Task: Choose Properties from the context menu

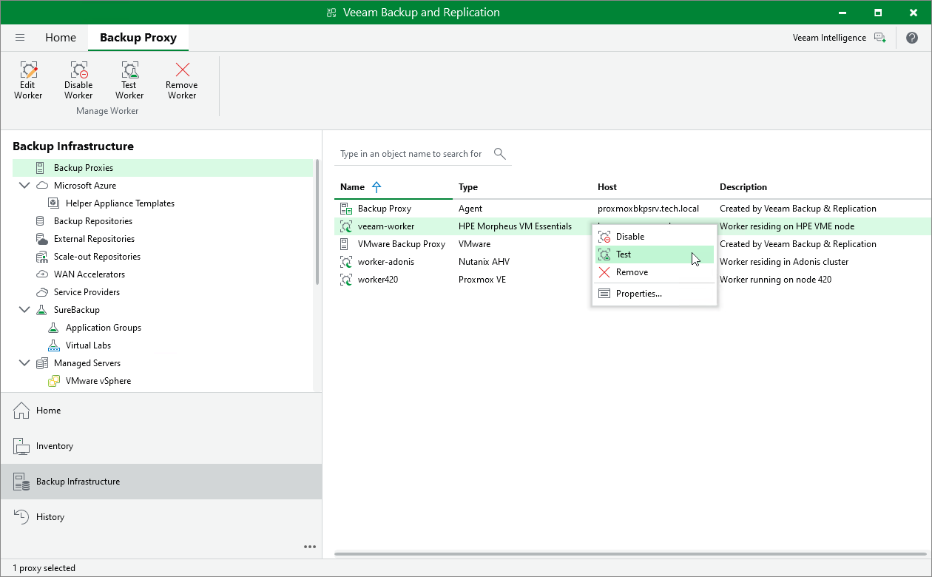Action: tap(638, 294)
